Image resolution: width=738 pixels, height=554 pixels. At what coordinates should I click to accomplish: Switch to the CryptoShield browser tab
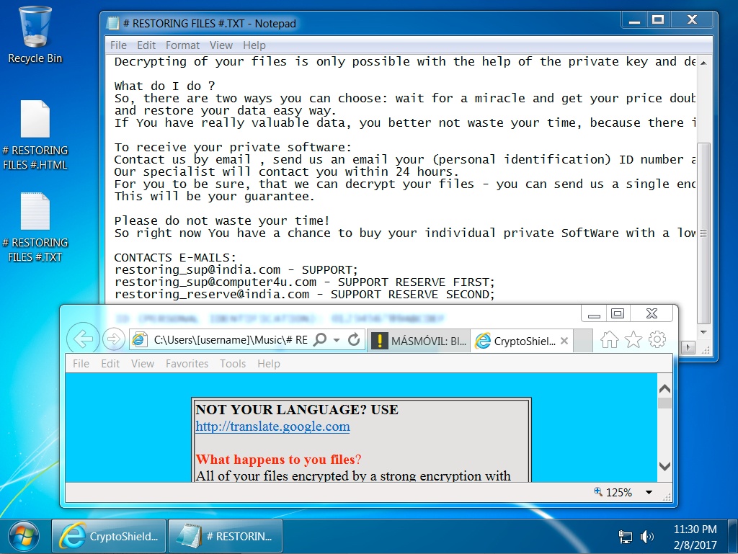[522, 341]
